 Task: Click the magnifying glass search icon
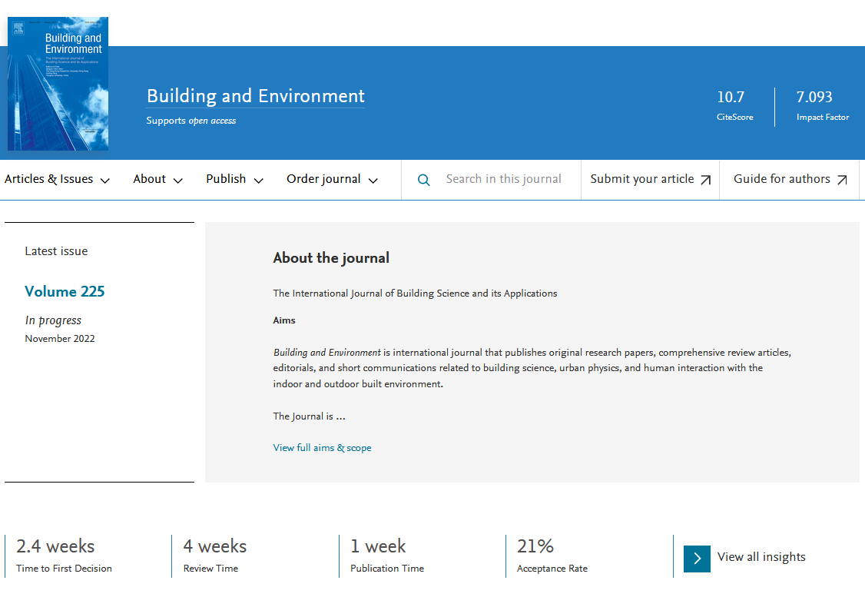click(x=423, y=179)
